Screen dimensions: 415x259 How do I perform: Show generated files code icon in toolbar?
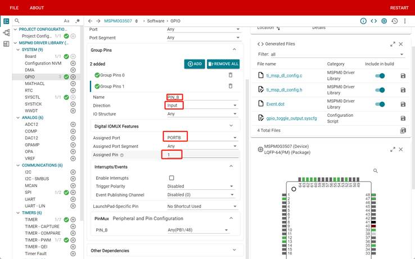point(373,21)
